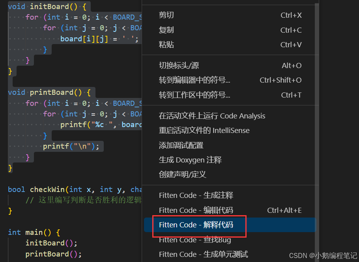The width and height of the screenshot is (359, 262).
Task: Choose Fitten Code - 生成单元测试
Action: 230,254
